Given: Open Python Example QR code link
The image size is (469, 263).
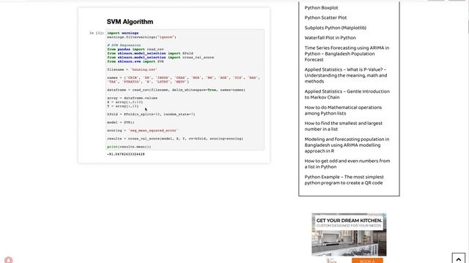Looking at the screenshot, I should coord(344,180).
